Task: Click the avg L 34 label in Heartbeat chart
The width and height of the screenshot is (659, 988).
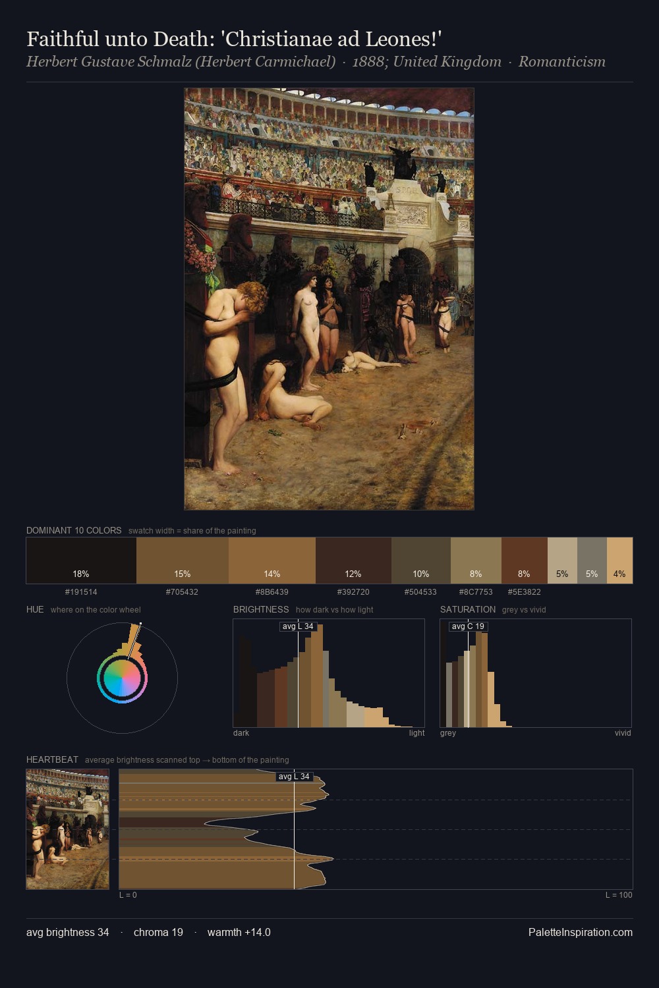Action: pos(294,777)
